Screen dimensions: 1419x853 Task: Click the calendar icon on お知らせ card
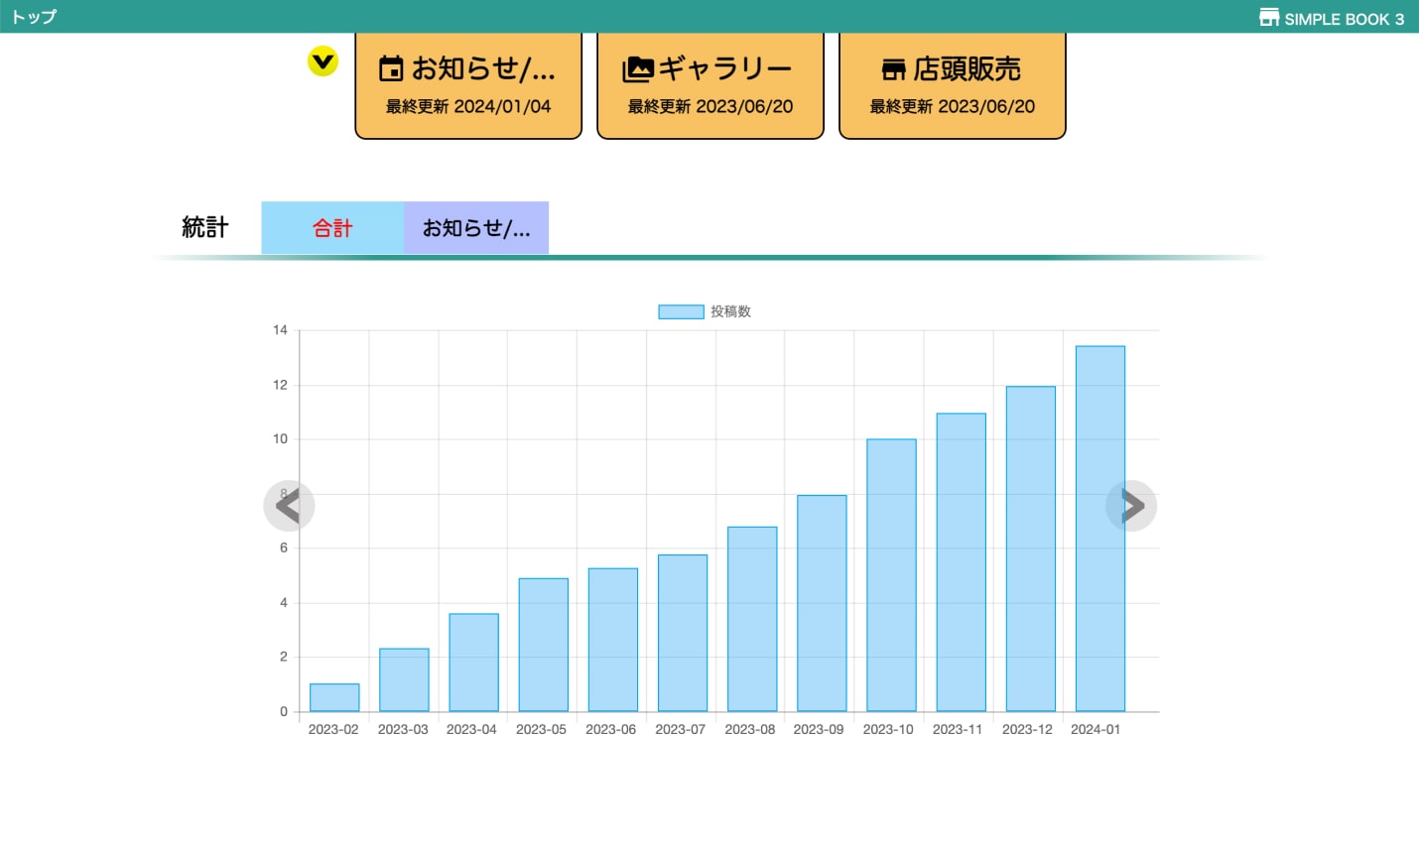pyautogui.click(x=392, y=68)
